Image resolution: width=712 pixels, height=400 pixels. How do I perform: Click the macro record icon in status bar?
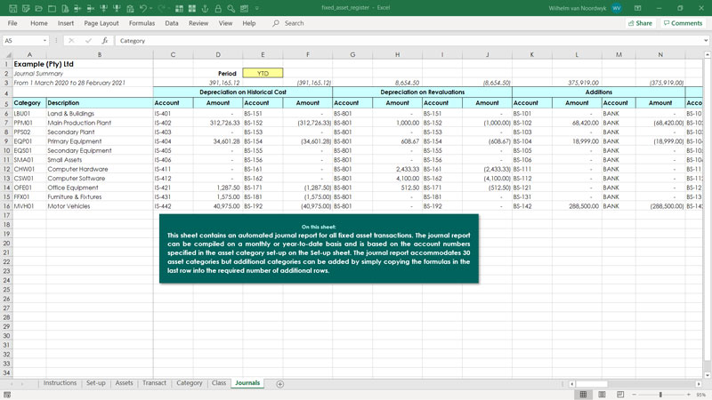click(x=7, y=395)
